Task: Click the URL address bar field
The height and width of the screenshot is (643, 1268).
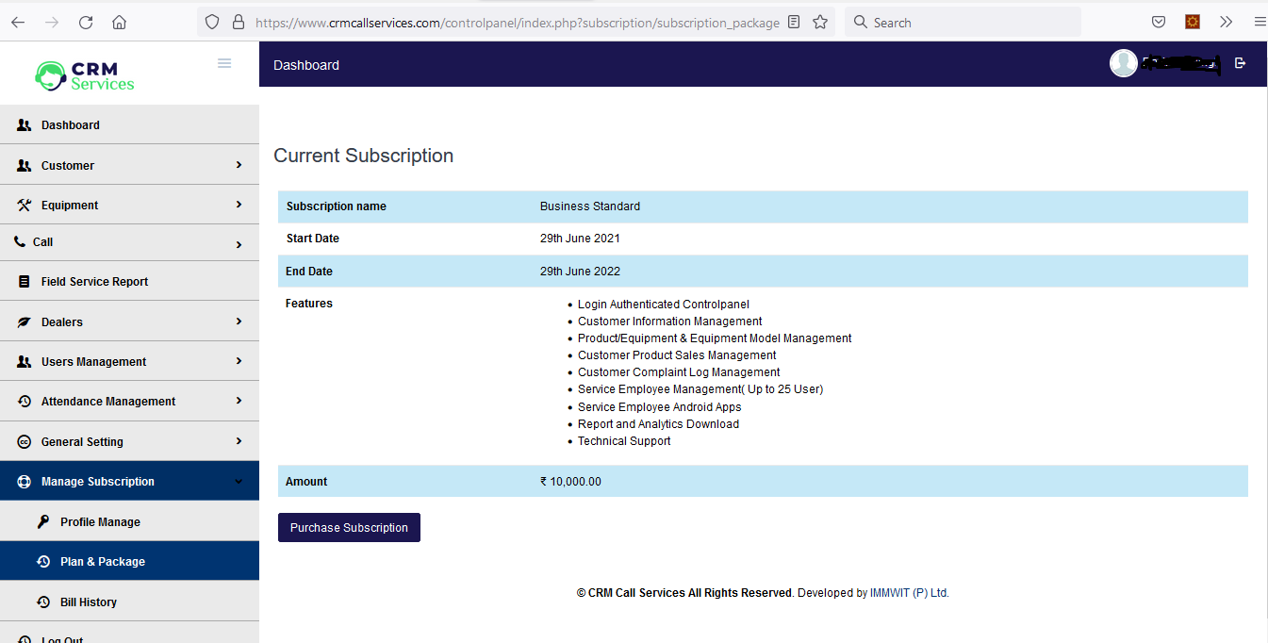Action: pyautogui.click(x=518, y=22)
